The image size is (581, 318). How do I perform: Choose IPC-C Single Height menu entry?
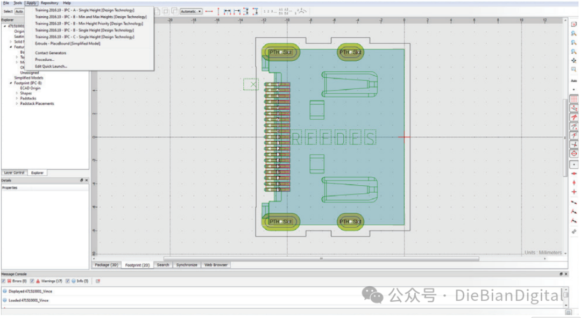click(84, 37)
